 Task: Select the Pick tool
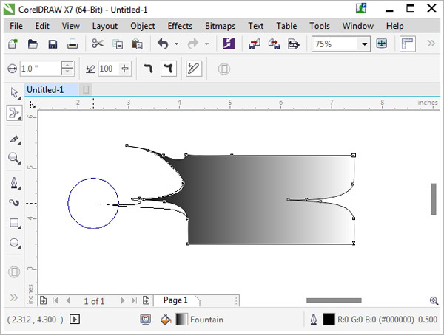(x=14, y=93)
